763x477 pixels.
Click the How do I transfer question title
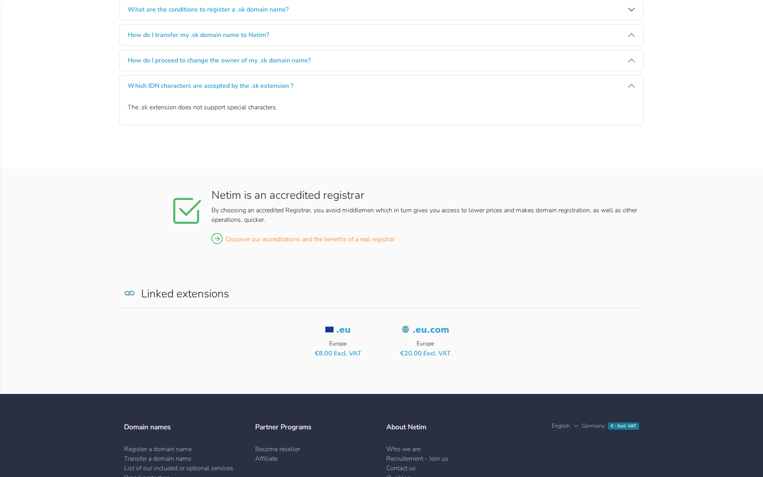pyautogui.click(x=198, y=35)
